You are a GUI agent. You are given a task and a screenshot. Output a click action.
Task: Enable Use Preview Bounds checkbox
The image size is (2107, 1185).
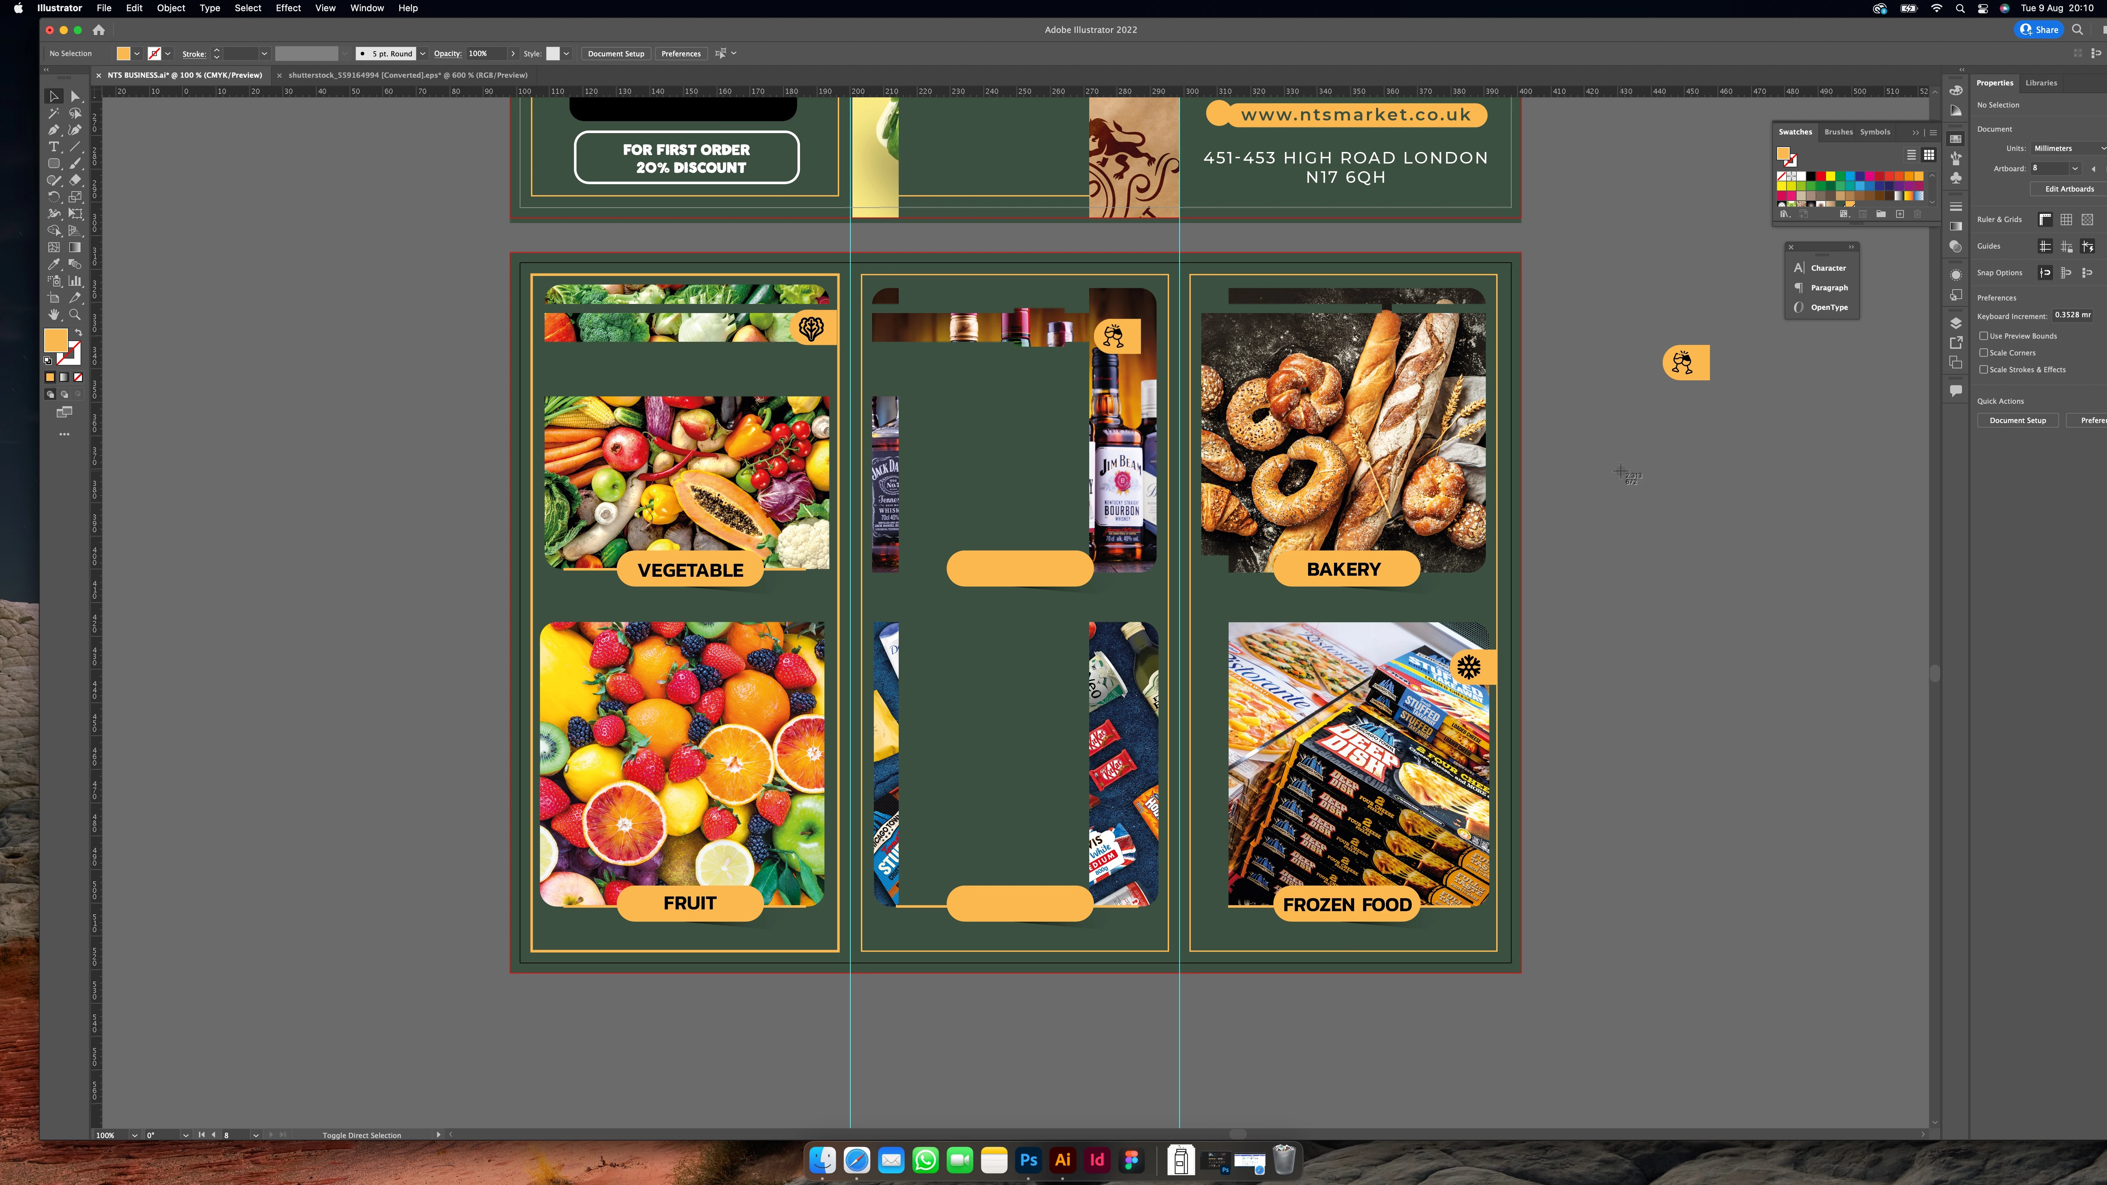point(1983,336)
